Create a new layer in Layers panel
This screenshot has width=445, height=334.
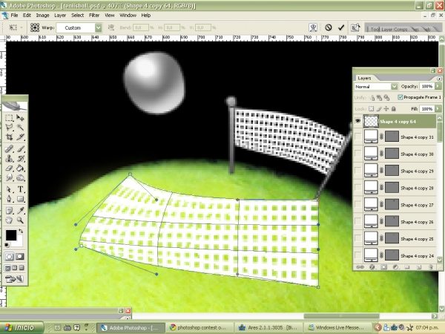coord(419,267)
